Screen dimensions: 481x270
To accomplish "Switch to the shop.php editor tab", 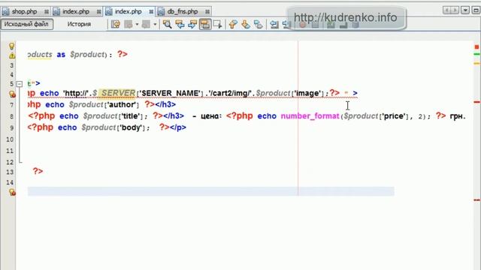I will [24, 12].
